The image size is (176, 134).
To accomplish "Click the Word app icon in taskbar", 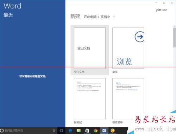I will [x=104, y=130].
